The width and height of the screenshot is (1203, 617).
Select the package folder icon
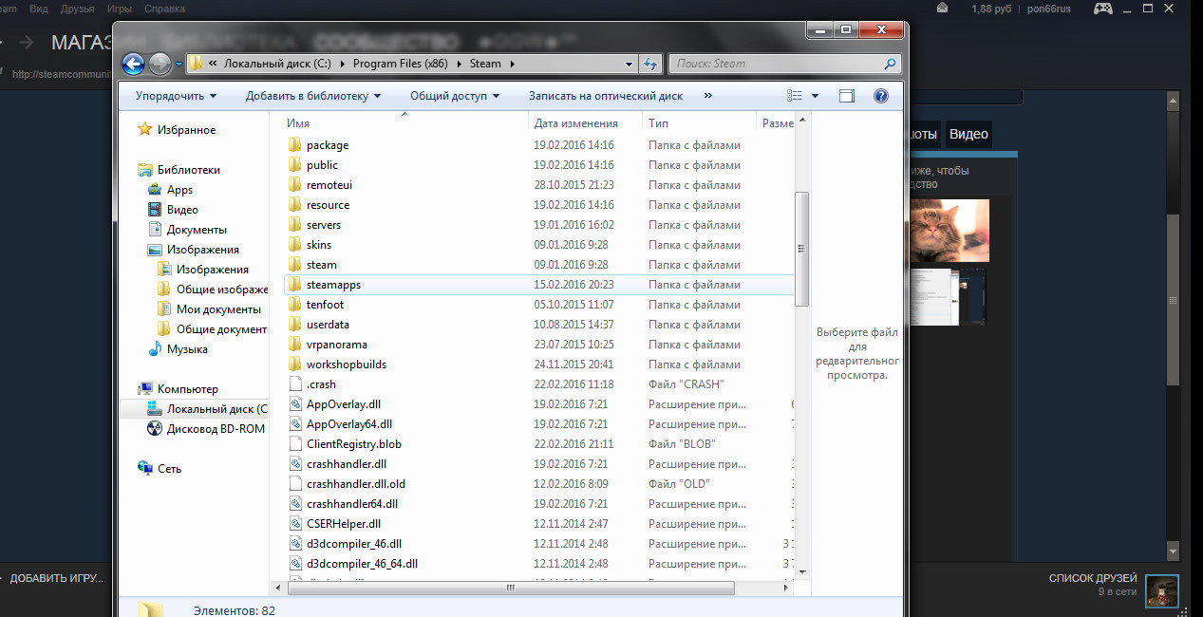(294, 145)
